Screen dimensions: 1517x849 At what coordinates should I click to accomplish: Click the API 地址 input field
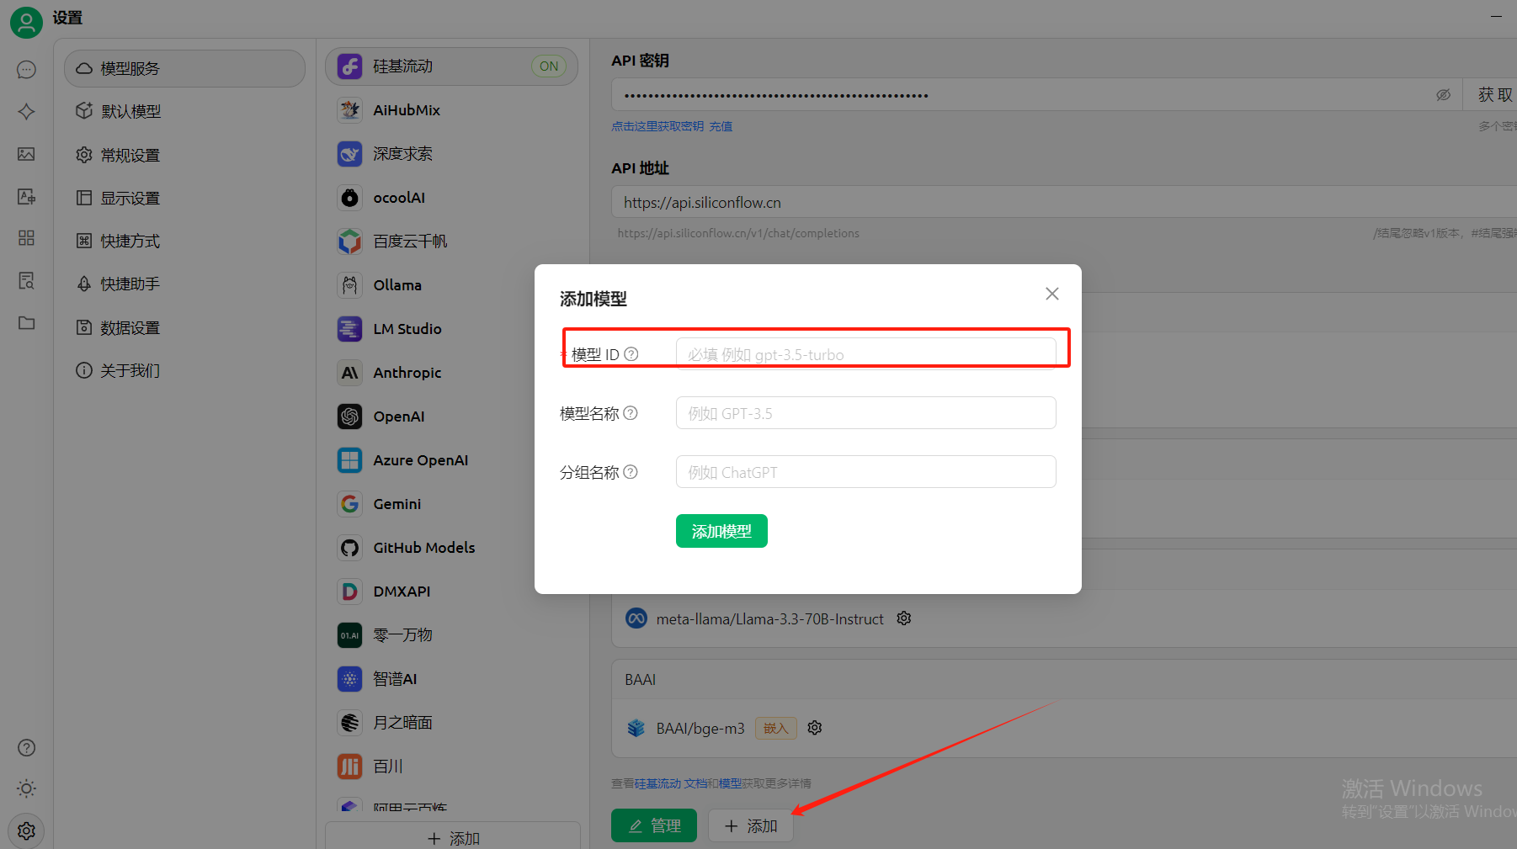[x=1064, y=202]
